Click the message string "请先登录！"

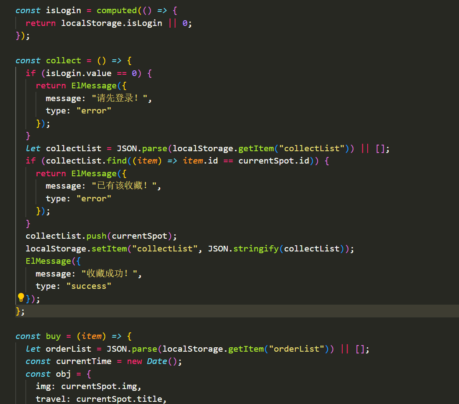pos(119,98)
